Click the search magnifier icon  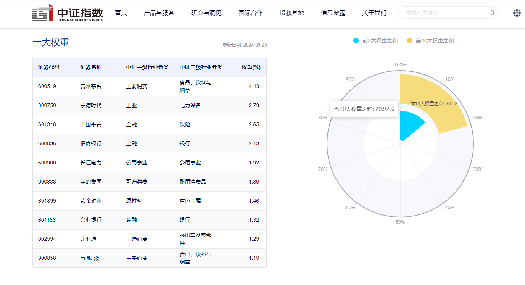(x=492, y=13)
